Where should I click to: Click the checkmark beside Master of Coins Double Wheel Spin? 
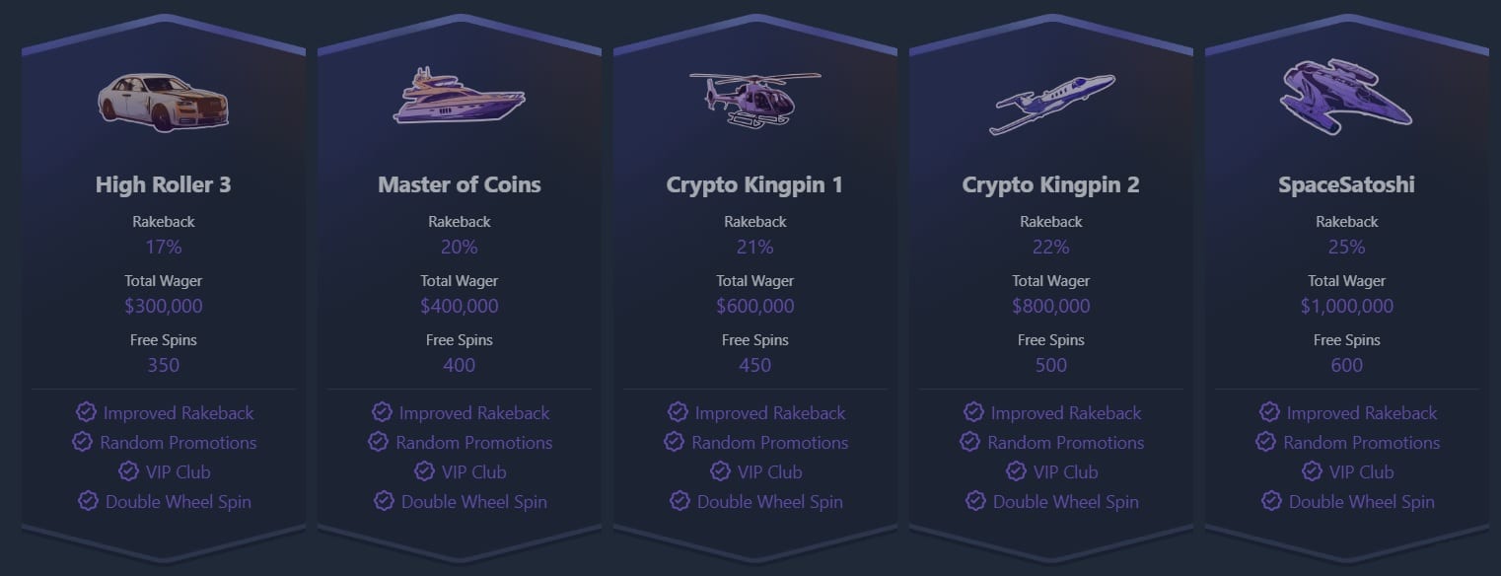[385, 501]
